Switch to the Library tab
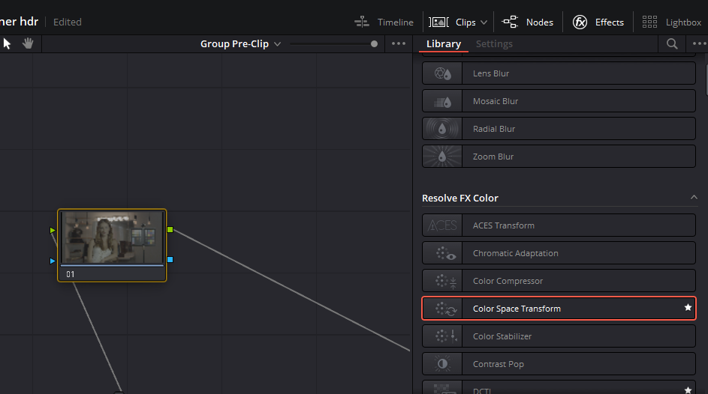This screenshot has height=394, width=708. coord(444,43)
